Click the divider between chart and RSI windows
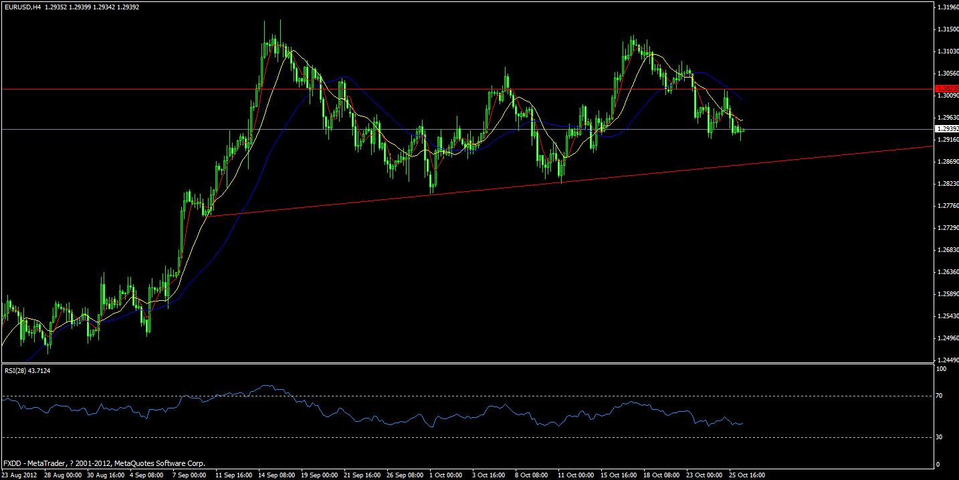This screenshot has height=480, width=959. pyautogui.click(x=468, y=363)
